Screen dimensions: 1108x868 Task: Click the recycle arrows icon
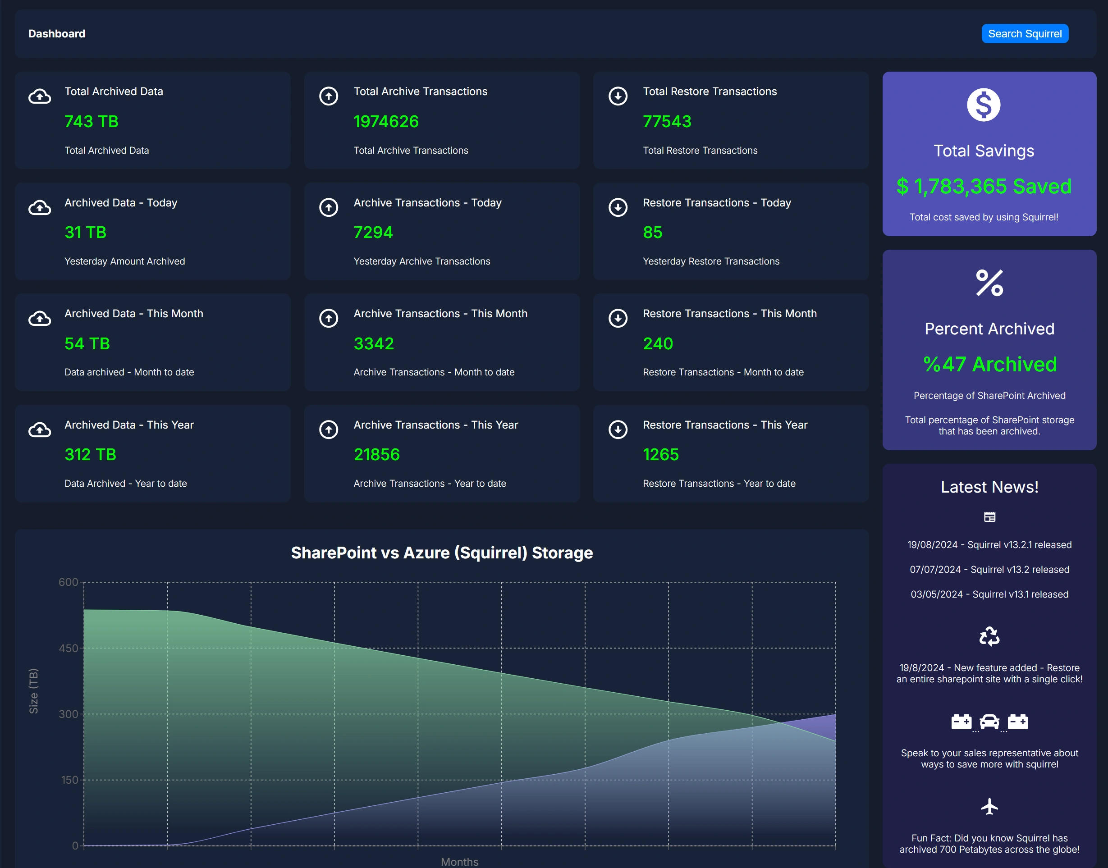click(989, 636)
